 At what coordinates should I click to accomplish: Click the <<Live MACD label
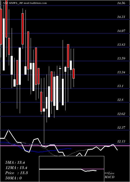109,175
